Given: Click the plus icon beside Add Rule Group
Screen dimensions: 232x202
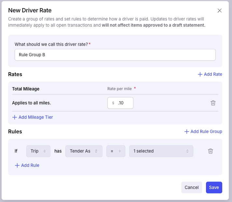Looking at the screenshot, I should click(186, 131).
